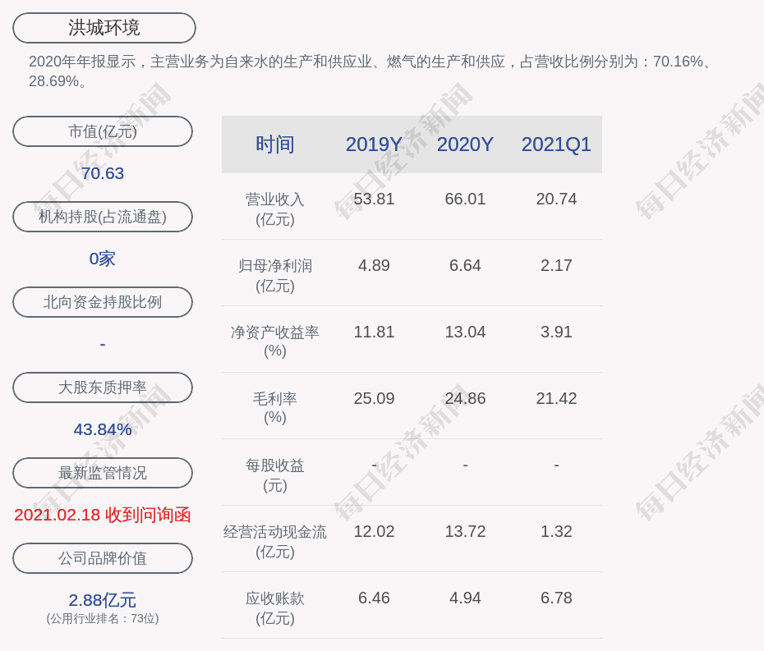The width and height of the screenshot is (764, 651).
Task: Click the 大股东质押率 label pill
Action: point(103,387)
